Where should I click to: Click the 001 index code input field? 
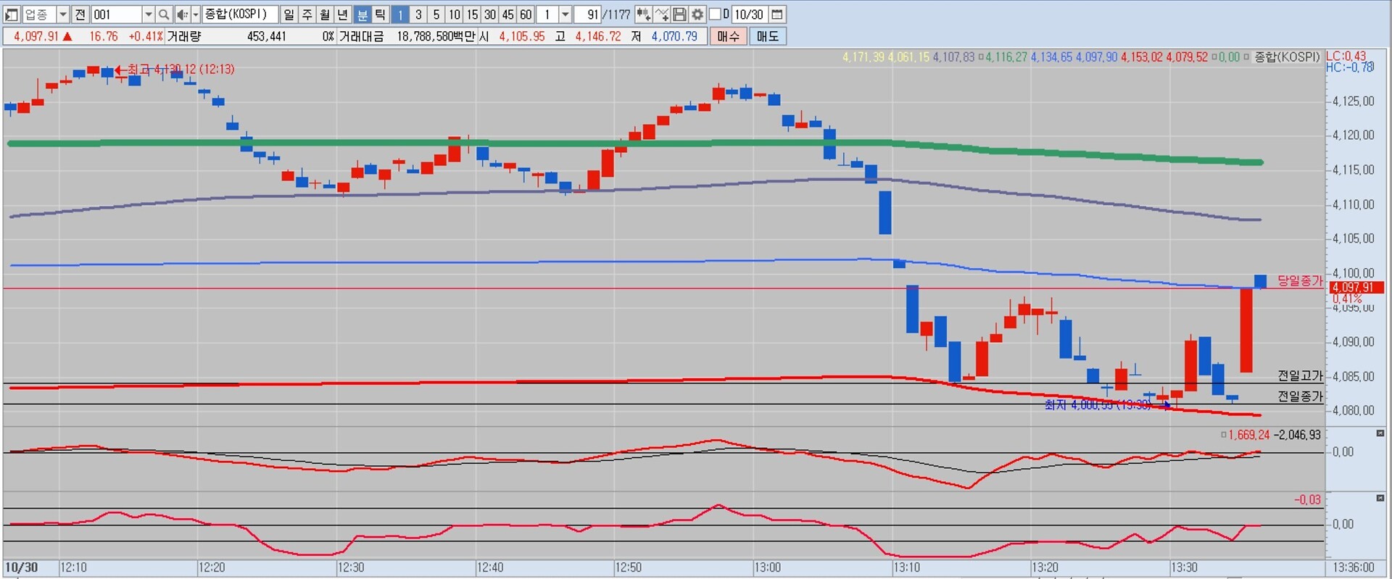pos(116,14)
